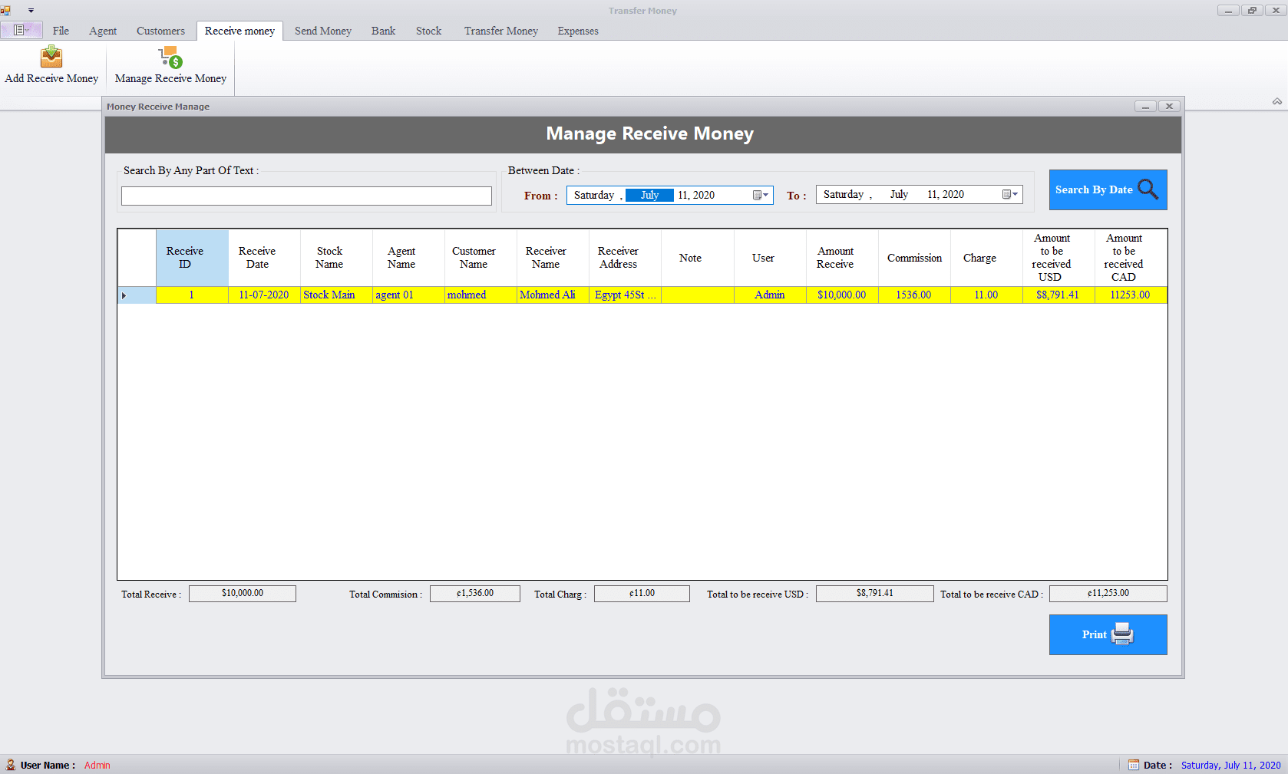Click the Total Receive value box
The width and height of the screenshot is (1288, 774).
click(243, 594)
